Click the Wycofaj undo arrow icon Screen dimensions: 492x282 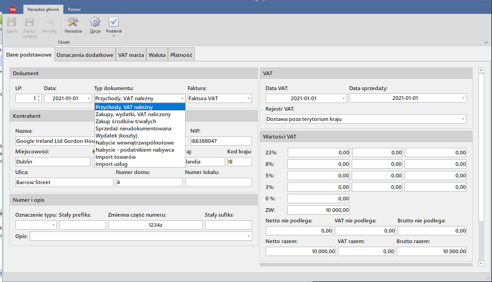coord(49,23)
